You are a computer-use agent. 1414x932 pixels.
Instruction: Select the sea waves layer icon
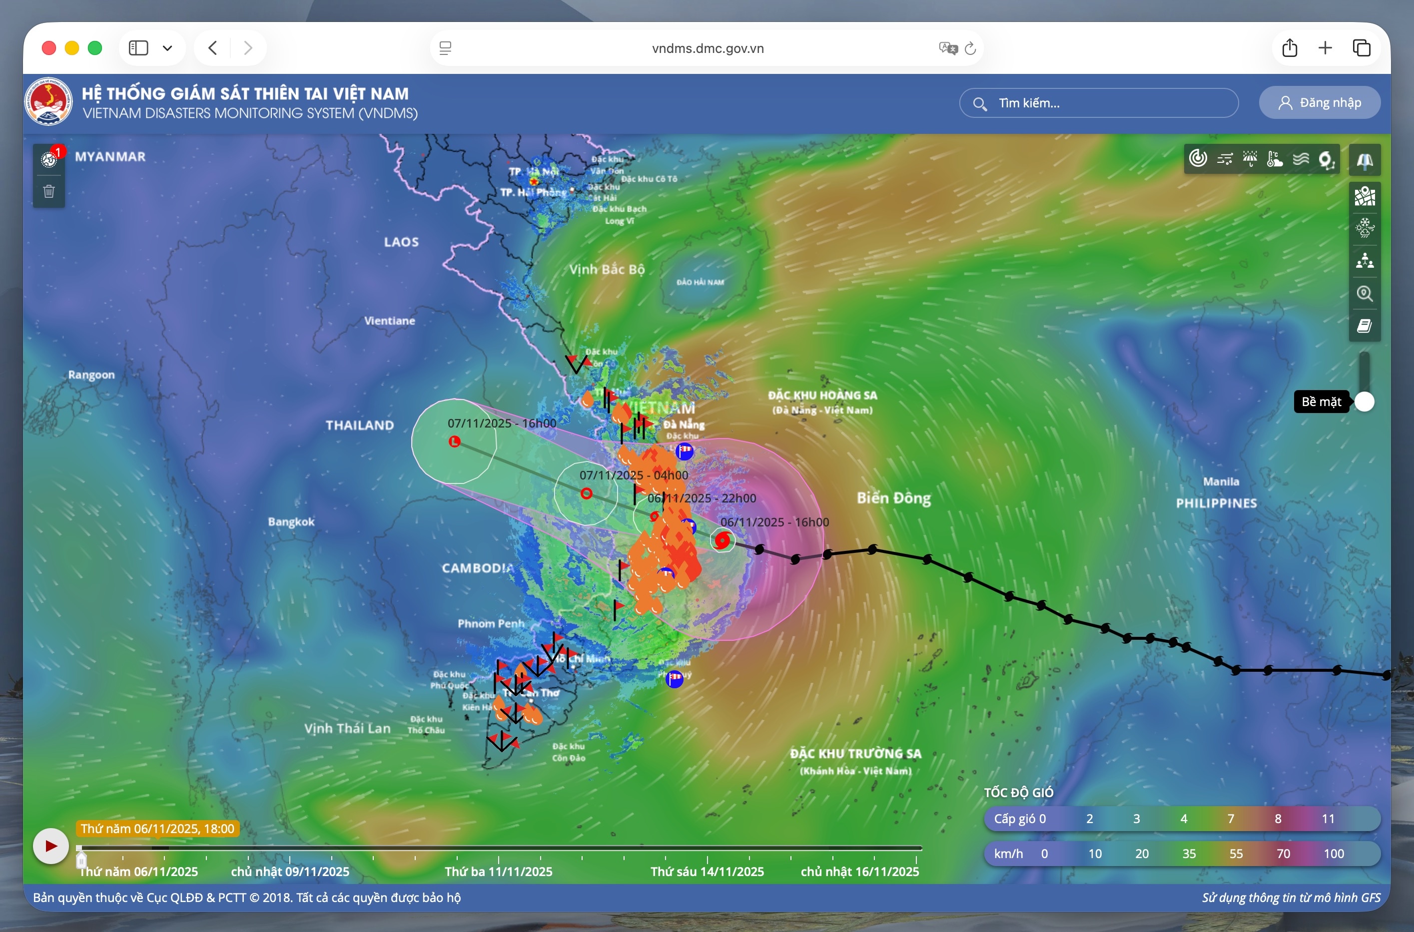click(x=1301, y=159)
